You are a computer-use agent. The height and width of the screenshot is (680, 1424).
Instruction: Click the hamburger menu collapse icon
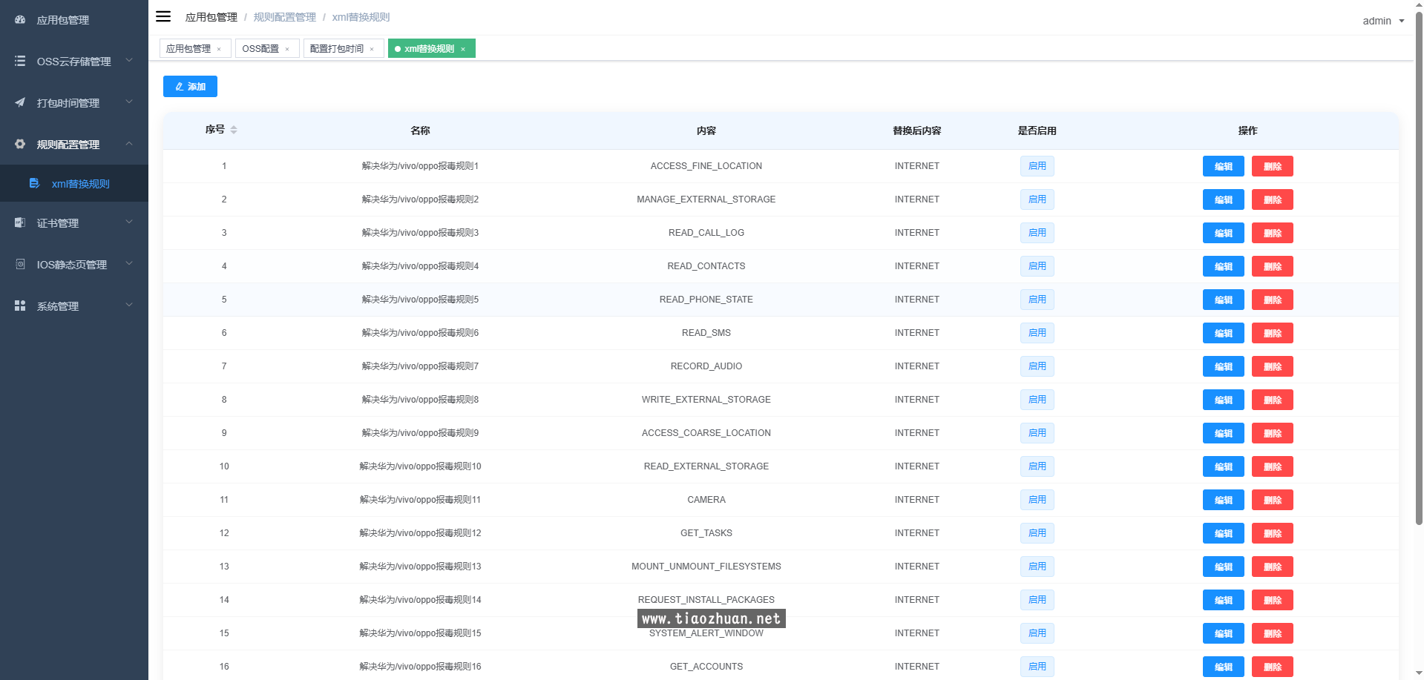click(x=163, y=16)
